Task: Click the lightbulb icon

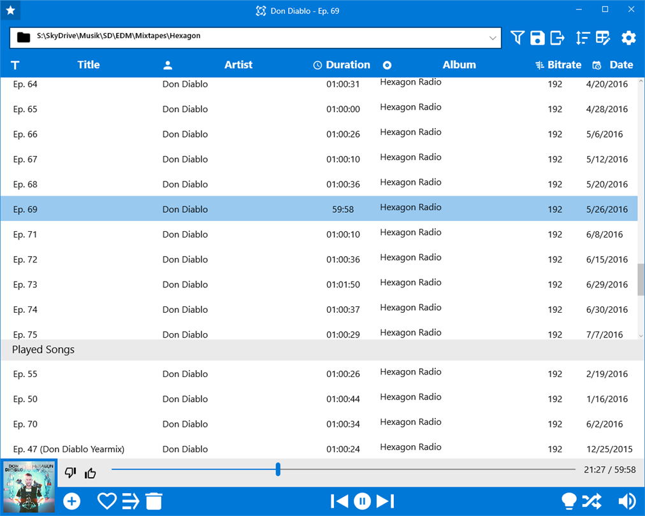Action: 569,501
